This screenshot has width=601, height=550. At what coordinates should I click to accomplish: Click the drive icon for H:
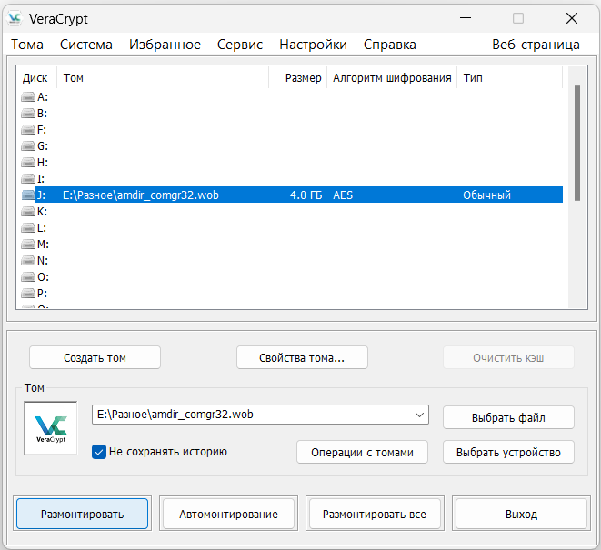[x=28, y=163]
